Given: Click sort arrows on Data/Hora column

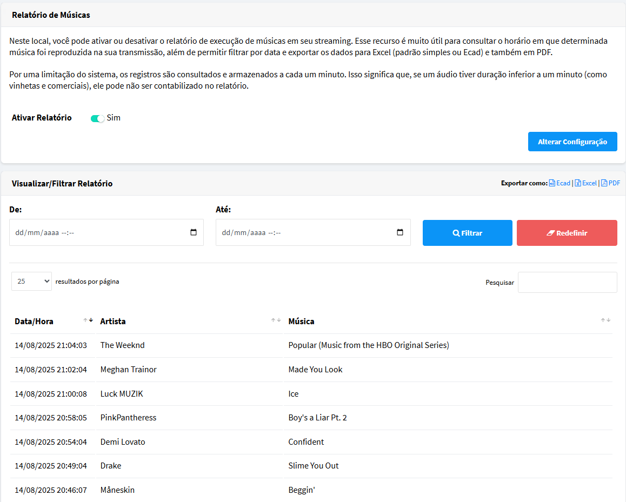Looking at the screenshot, I should tap(88, 320).
